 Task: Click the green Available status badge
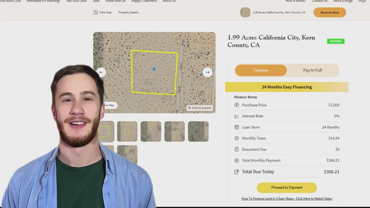click(x=336, y=41)
